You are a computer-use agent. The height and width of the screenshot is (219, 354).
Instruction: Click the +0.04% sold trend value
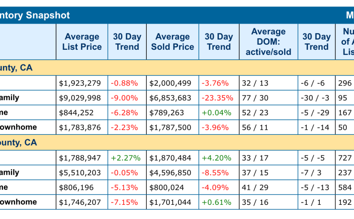point(217,113)
